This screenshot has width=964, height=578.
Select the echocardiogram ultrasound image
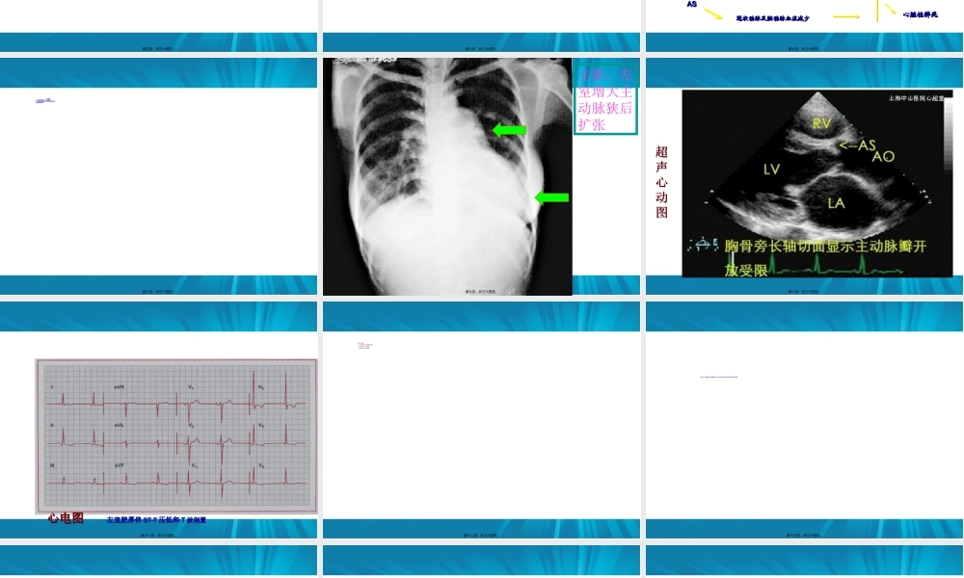tap(817, 183)
